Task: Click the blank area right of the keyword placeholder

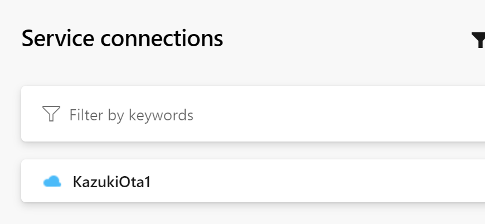Action: click(334, 115)
